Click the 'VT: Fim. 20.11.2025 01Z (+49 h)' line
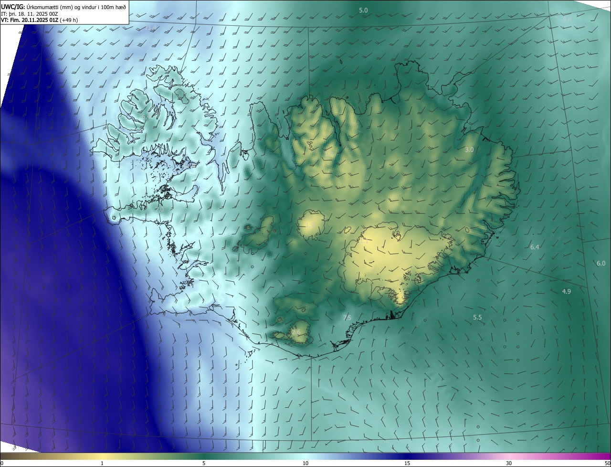 pyautogui.click(x=39, y=20)
